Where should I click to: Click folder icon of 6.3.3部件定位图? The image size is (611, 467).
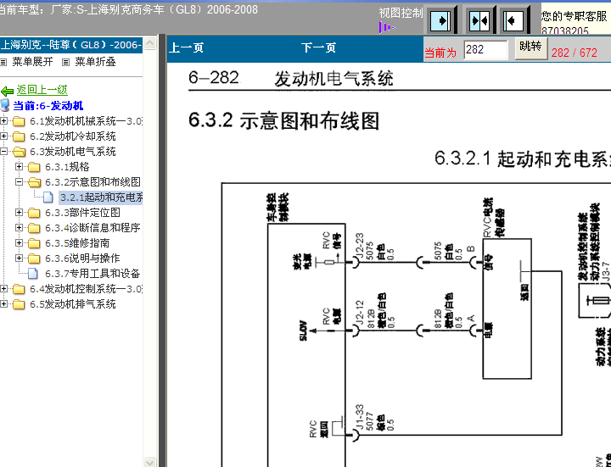pyautogui.click(x=34, y=213)
